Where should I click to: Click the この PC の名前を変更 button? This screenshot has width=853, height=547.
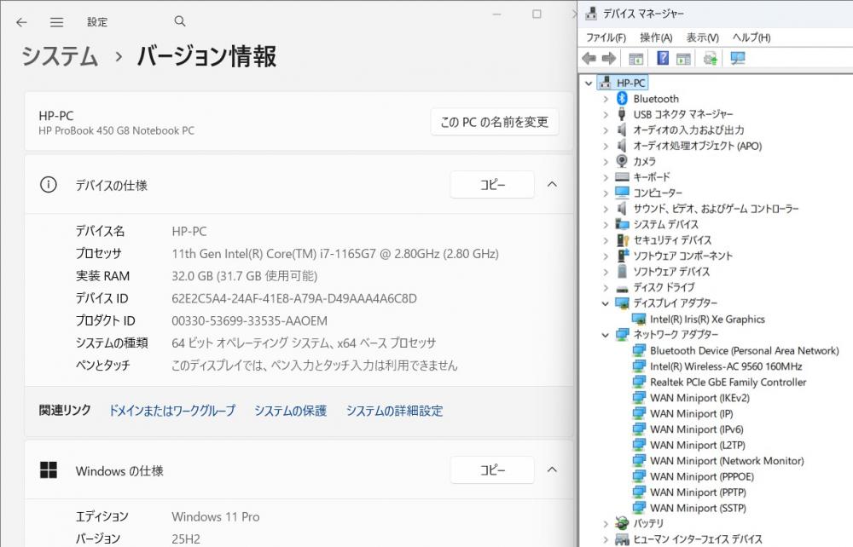coord(494,122)
